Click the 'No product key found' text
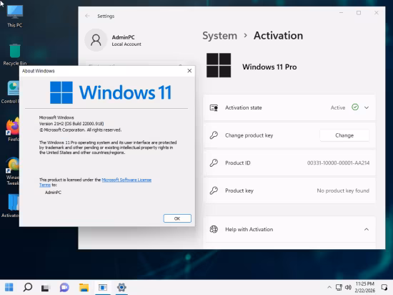This screenshot has height=295, width=393. (x=343, y=190)
